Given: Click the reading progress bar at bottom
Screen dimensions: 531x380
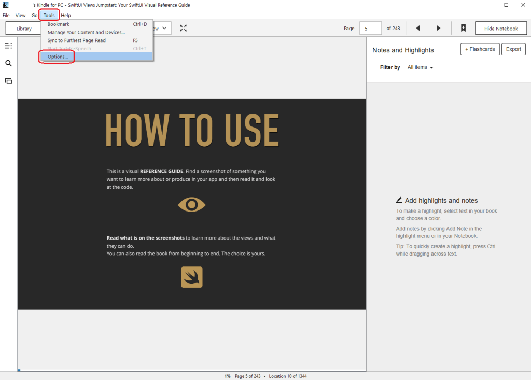Looking at the screenshot, I should 192,370.
